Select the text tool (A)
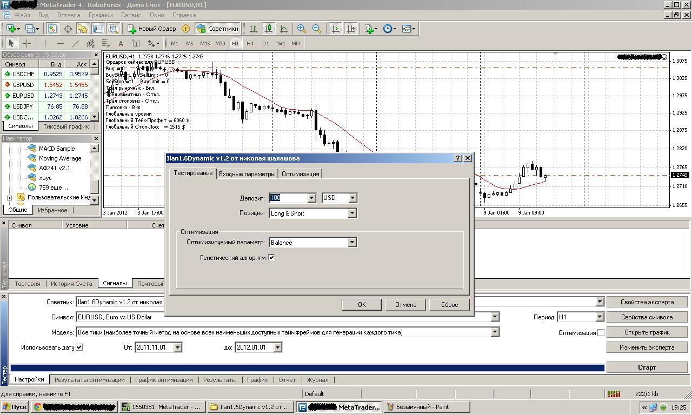The width and height of the screenshot is (692, 415). tap(121, 43)
